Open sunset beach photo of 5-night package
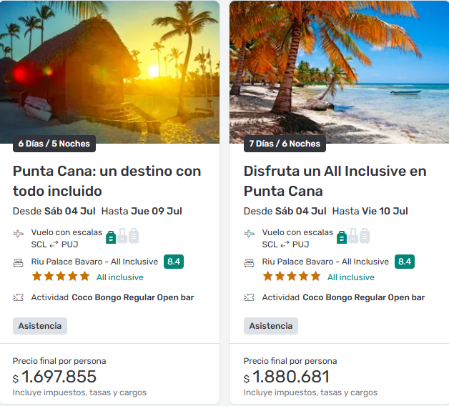This screenshot has height=406, width=449. [109, 71]
